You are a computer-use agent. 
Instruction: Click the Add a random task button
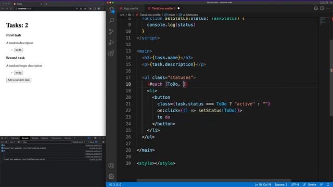19,80
